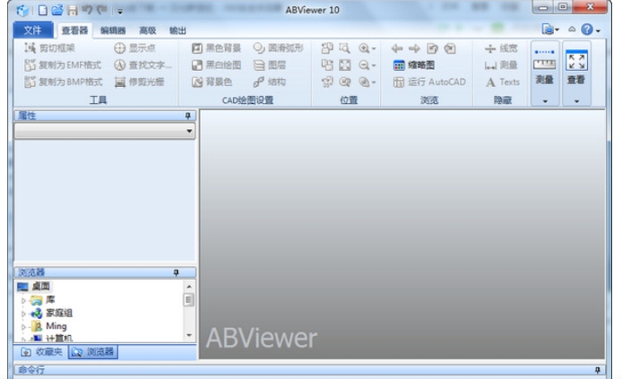The width and height of the screenshot is (622, 379).
Task: Toggle 黑色背景 black background
Action: click(216, 48)
